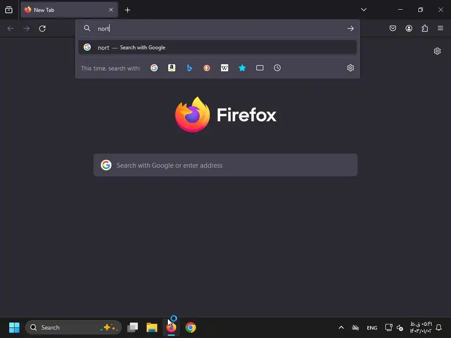Open Windows Start menu

click(x=14, y=327)
